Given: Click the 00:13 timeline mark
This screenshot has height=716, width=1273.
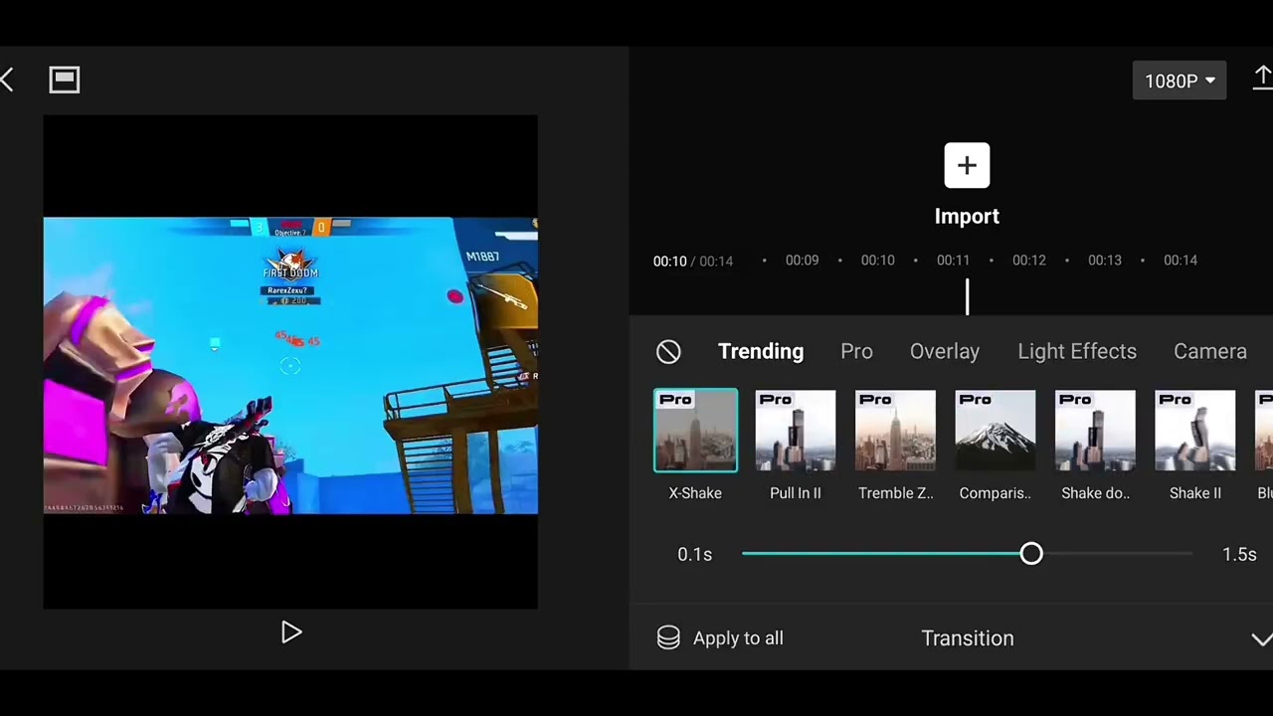Looking at the screenshot, I should [x=1105, y=261].
